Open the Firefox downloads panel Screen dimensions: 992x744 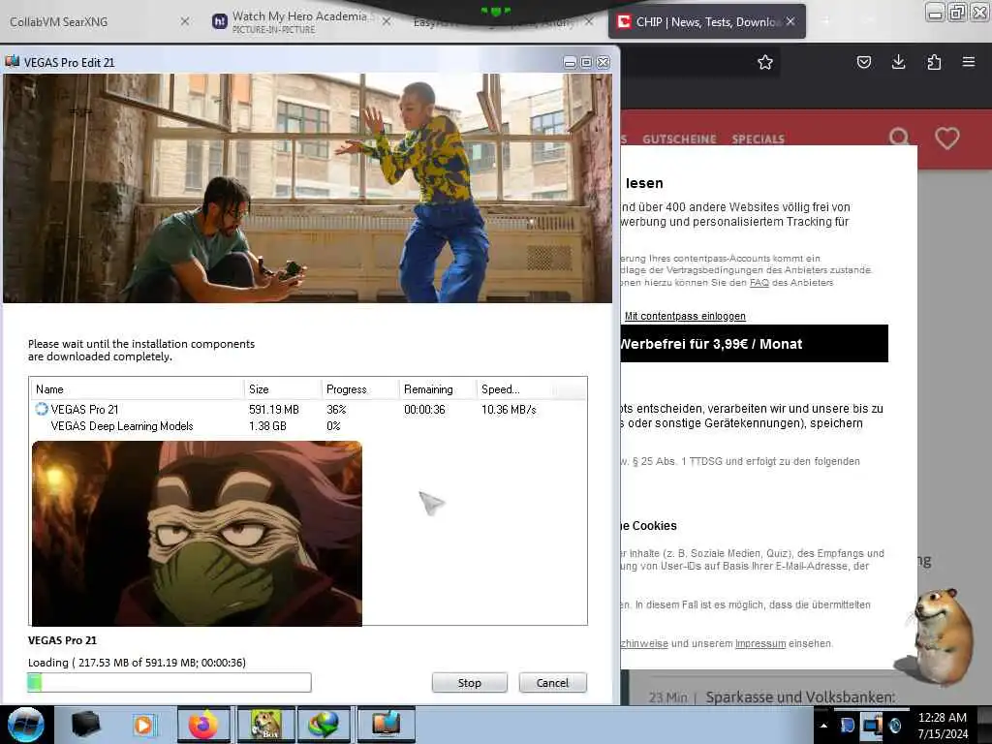tap(898, 61)
